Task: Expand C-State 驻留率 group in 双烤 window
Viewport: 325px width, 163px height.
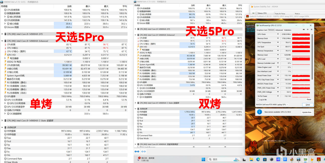Action: coord(135,103)
